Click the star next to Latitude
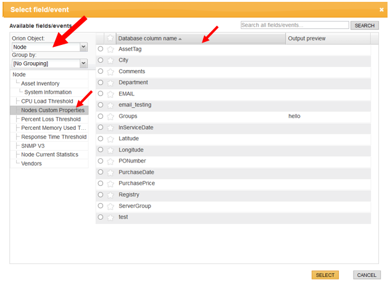Image resolution: width=390 pixels, height=285 pixels. (x=110, y=139)
